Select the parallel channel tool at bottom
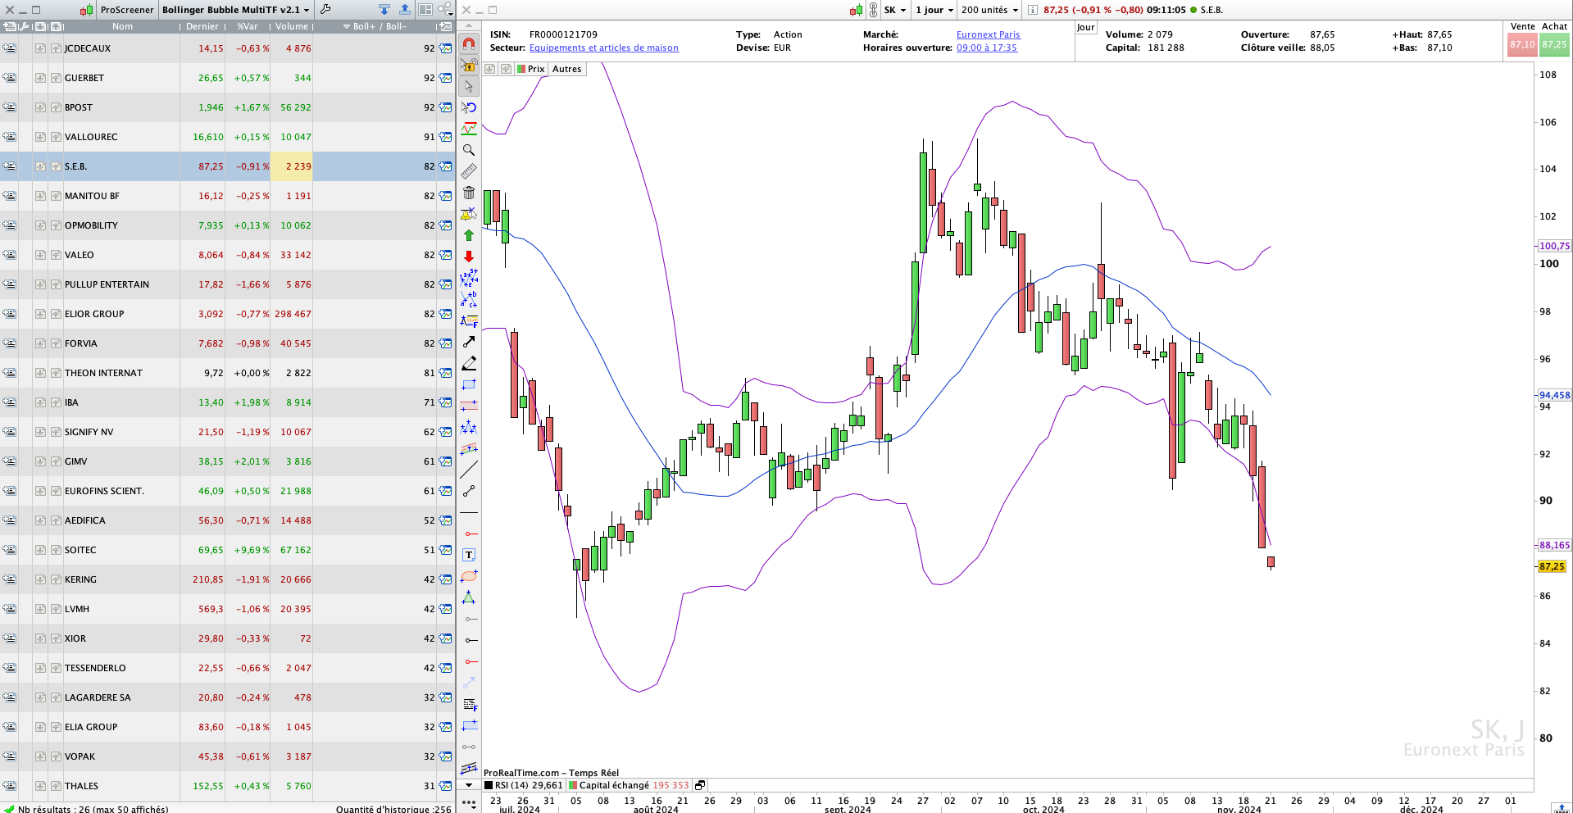This screenshot has width=1573, height=813. pyautogui.click(x=469, y=768)
